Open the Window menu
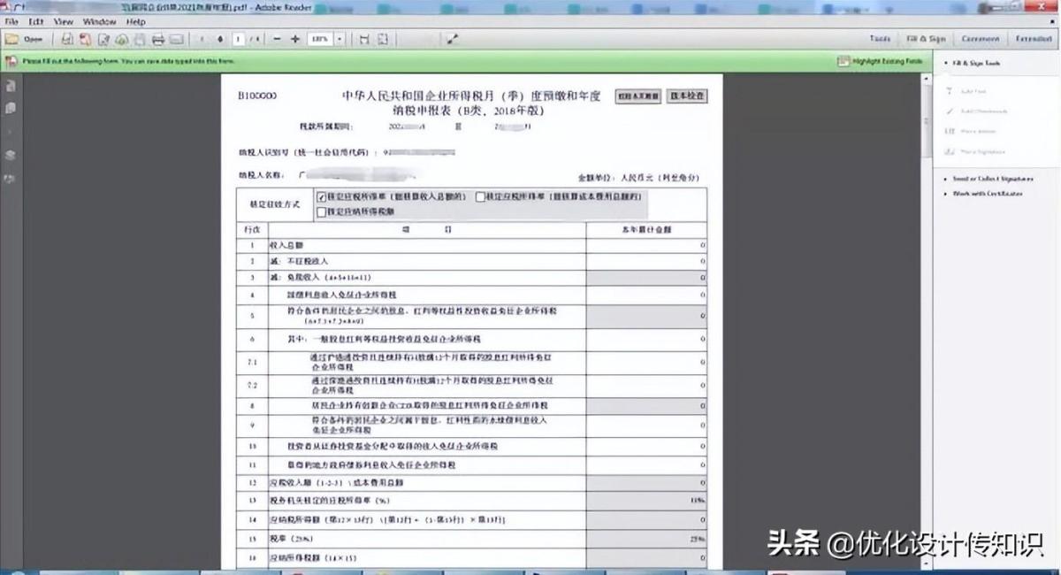This screenshot has width=1061, height=575. [99, 21]
